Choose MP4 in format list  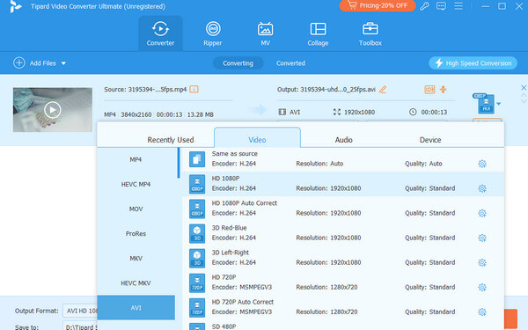[136, 159]
